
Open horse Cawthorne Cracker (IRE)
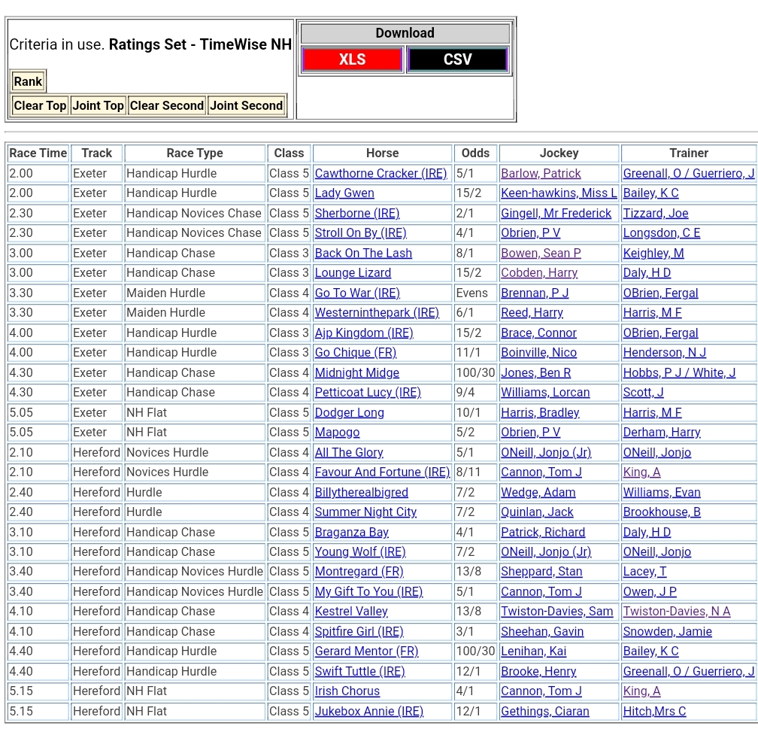(381, 173)
